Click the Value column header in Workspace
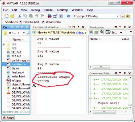 125,39
